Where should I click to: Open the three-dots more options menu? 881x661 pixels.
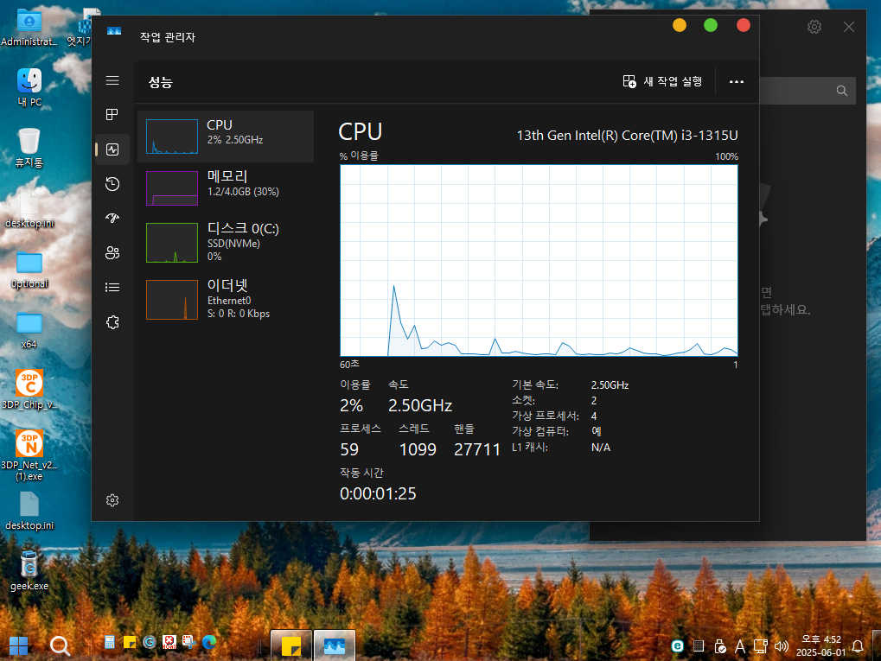[736, 81]
